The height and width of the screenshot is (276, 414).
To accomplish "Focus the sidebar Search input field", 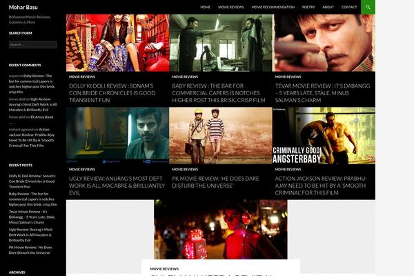I will tap(33, 45).
